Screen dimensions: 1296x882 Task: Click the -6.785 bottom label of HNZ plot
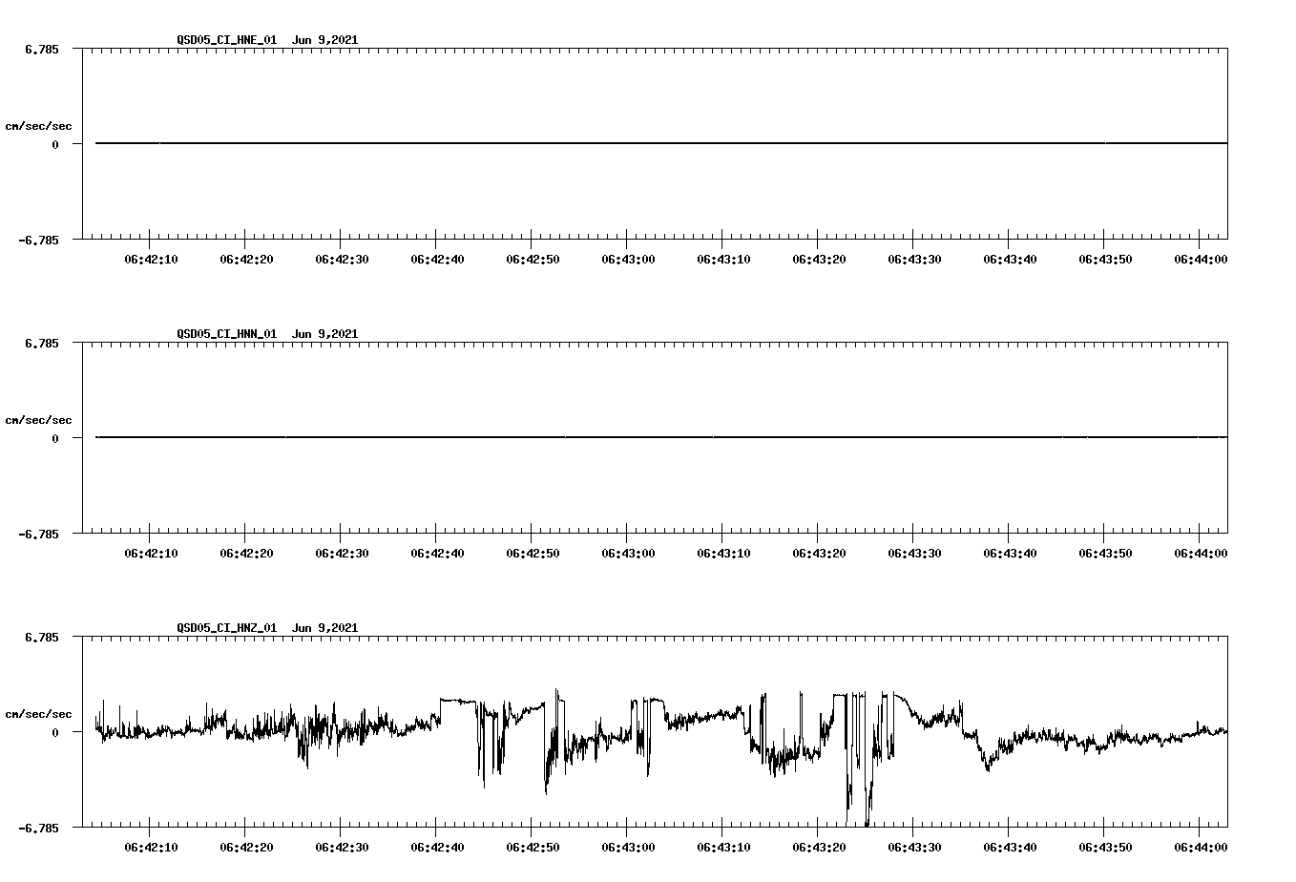click(39, 828)
